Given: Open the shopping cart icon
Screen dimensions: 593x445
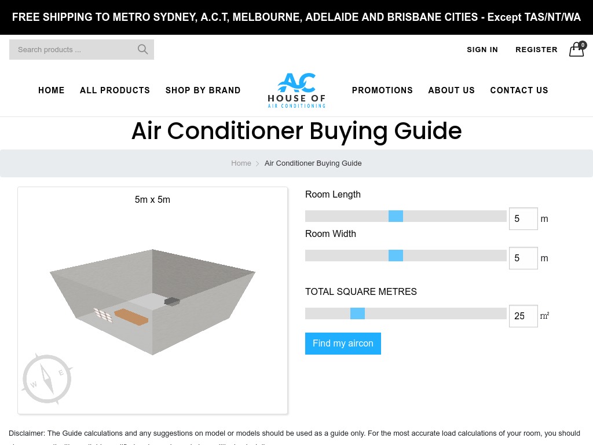Looking at the screenshot, I should 577,50.
